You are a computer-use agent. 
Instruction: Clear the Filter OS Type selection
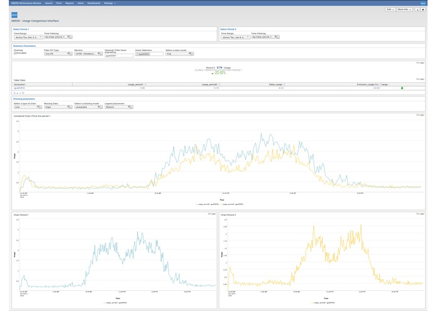(69, 54)
